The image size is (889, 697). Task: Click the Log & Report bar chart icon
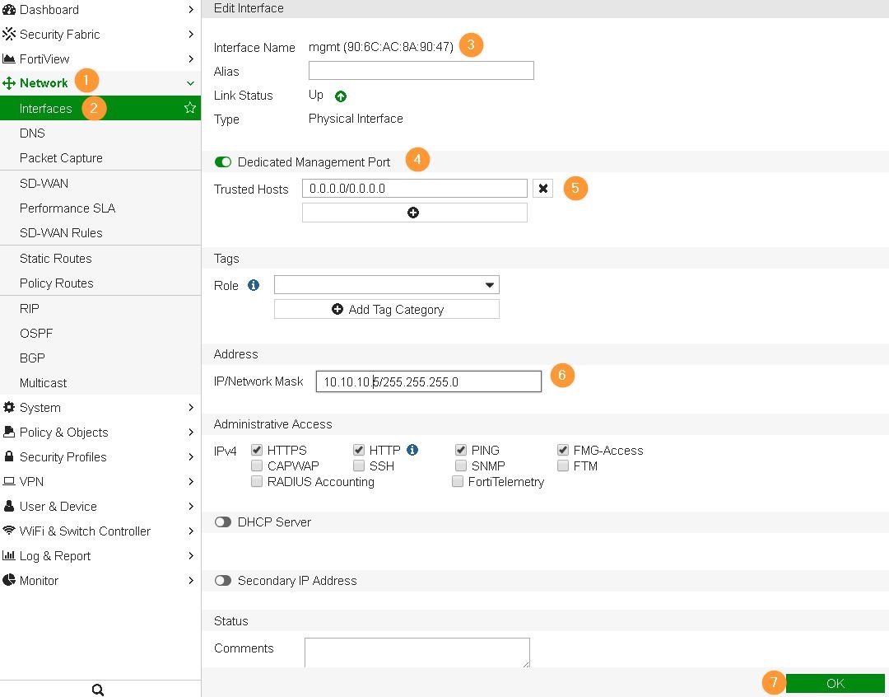click(8, 555)
